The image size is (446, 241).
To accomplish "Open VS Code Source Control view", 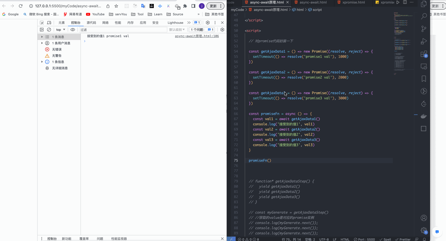I will click(x=424, y=29).
